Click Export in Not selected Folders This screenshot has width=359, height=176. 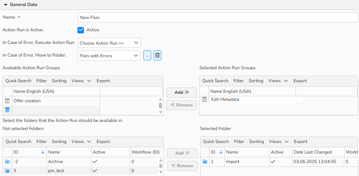pos(103,142)
